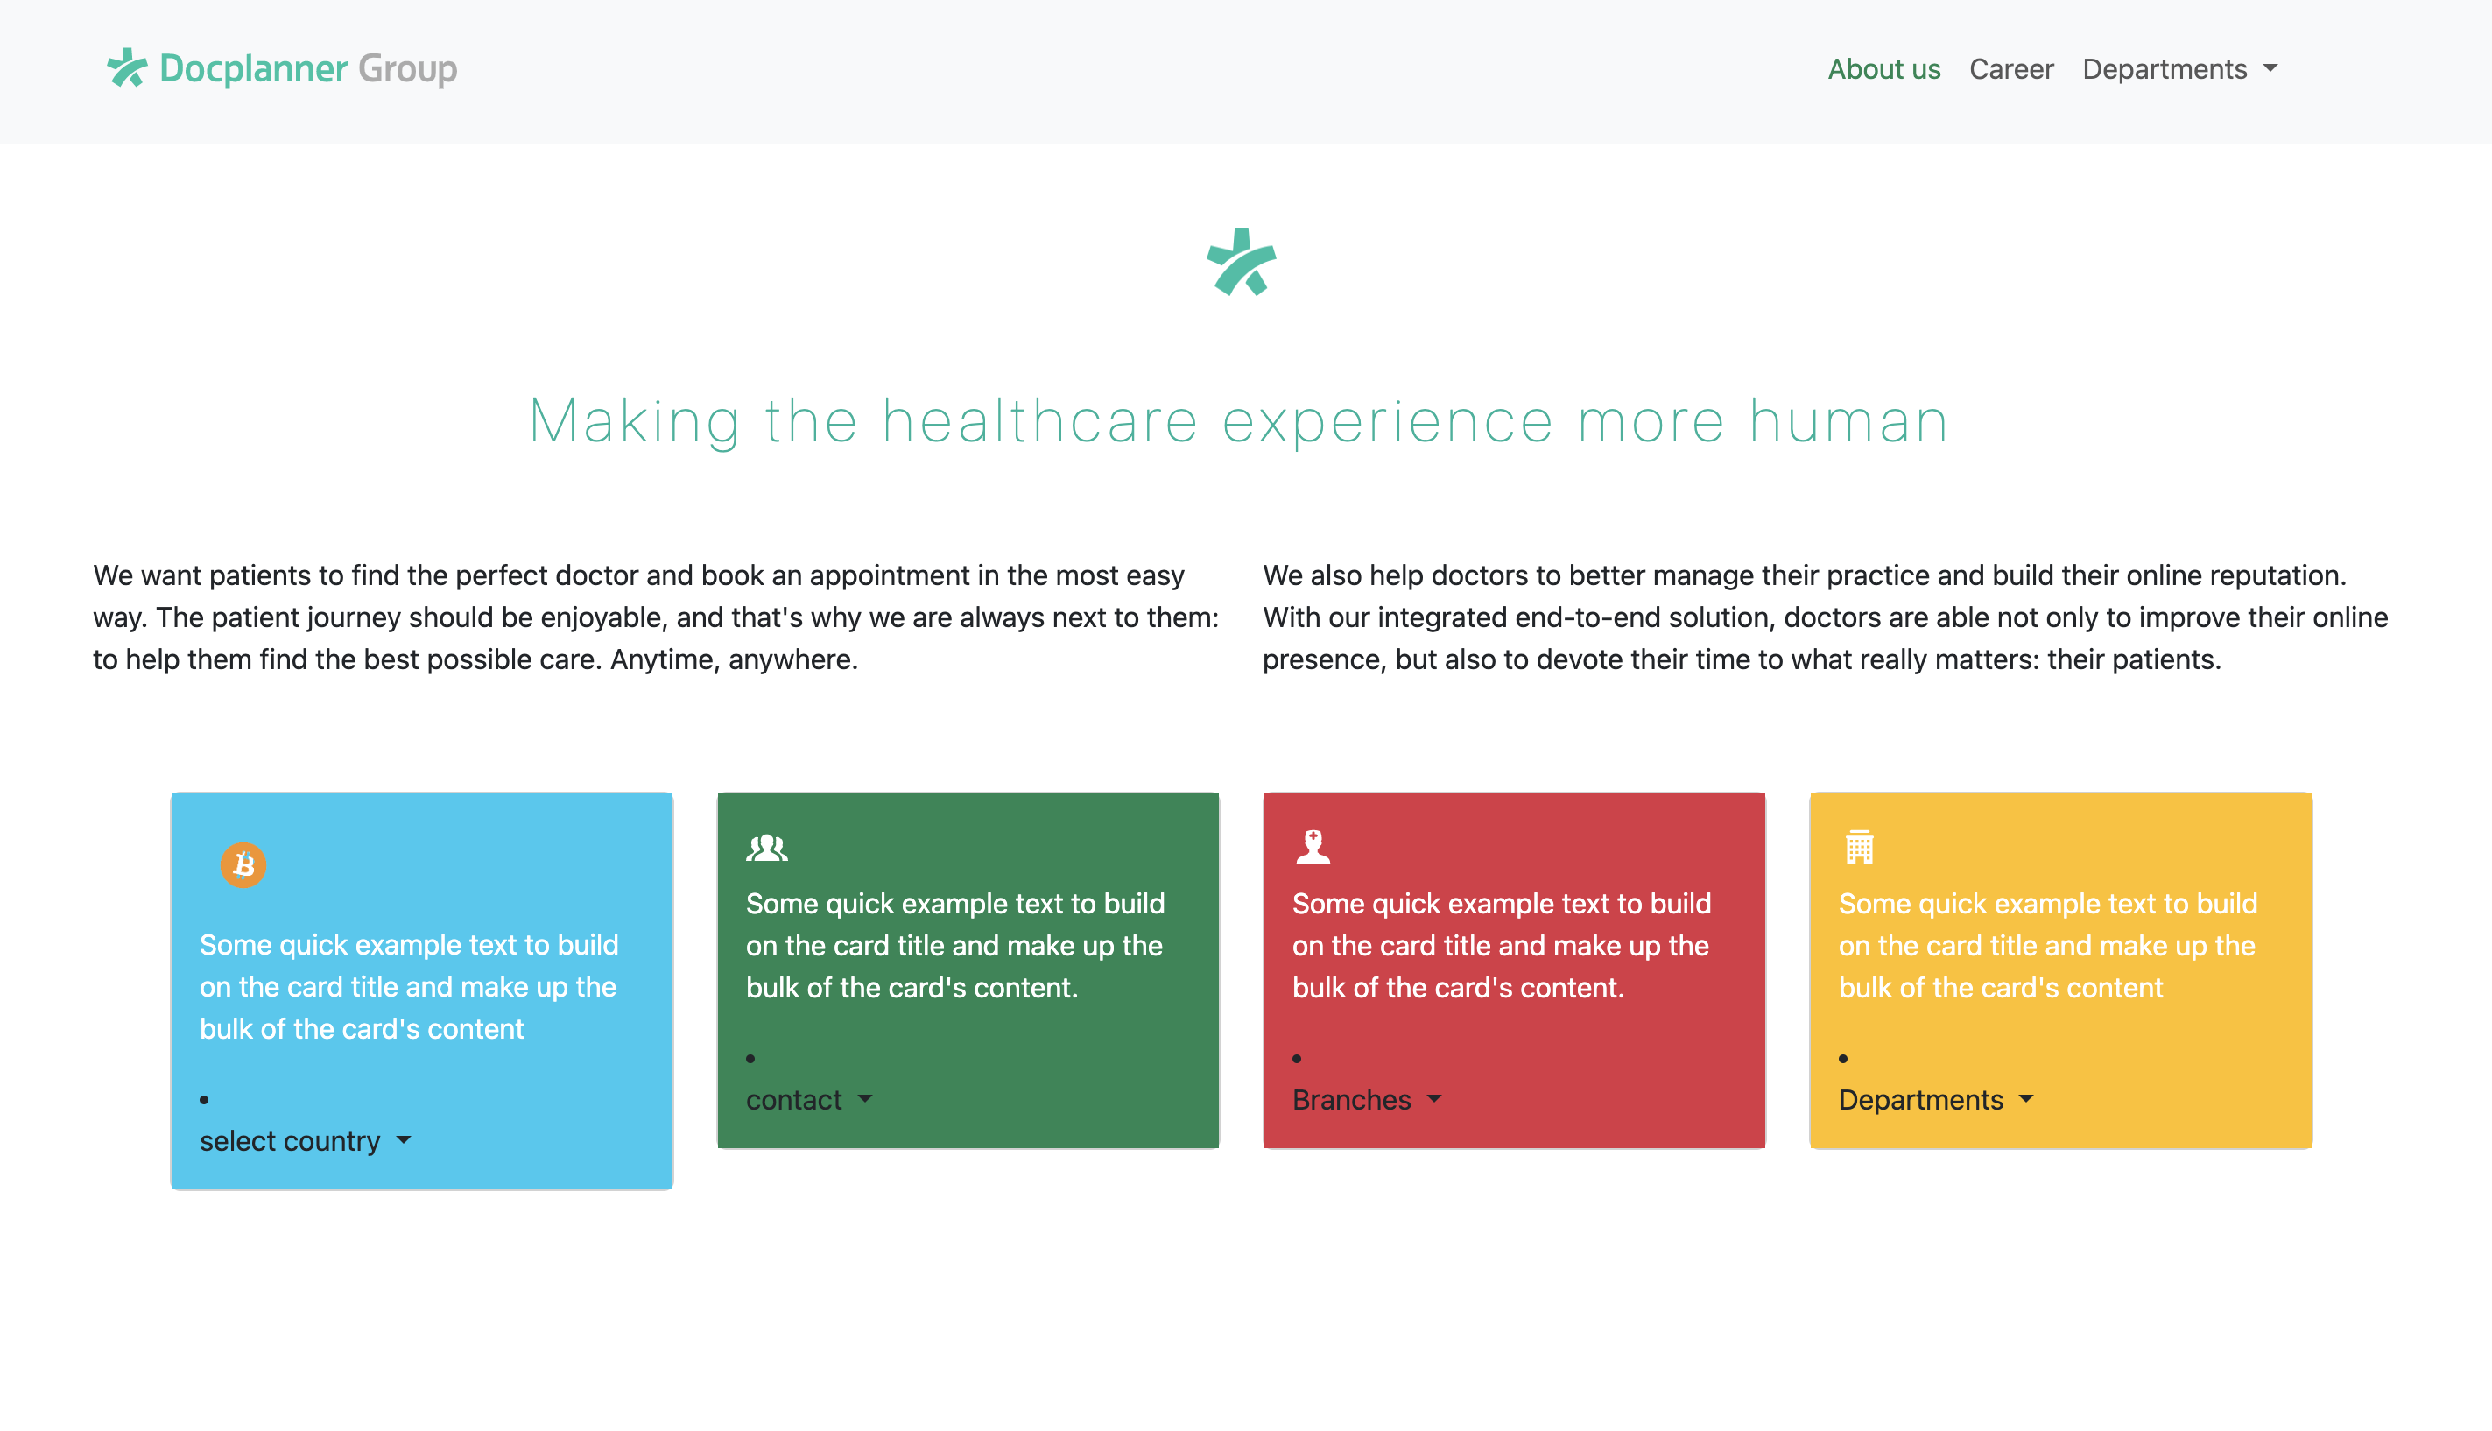The width and height of the screenshot is (2492, 1431).
Task: Click the caret beside select country
Action: pyautogui.click(x=404, y=1141)
